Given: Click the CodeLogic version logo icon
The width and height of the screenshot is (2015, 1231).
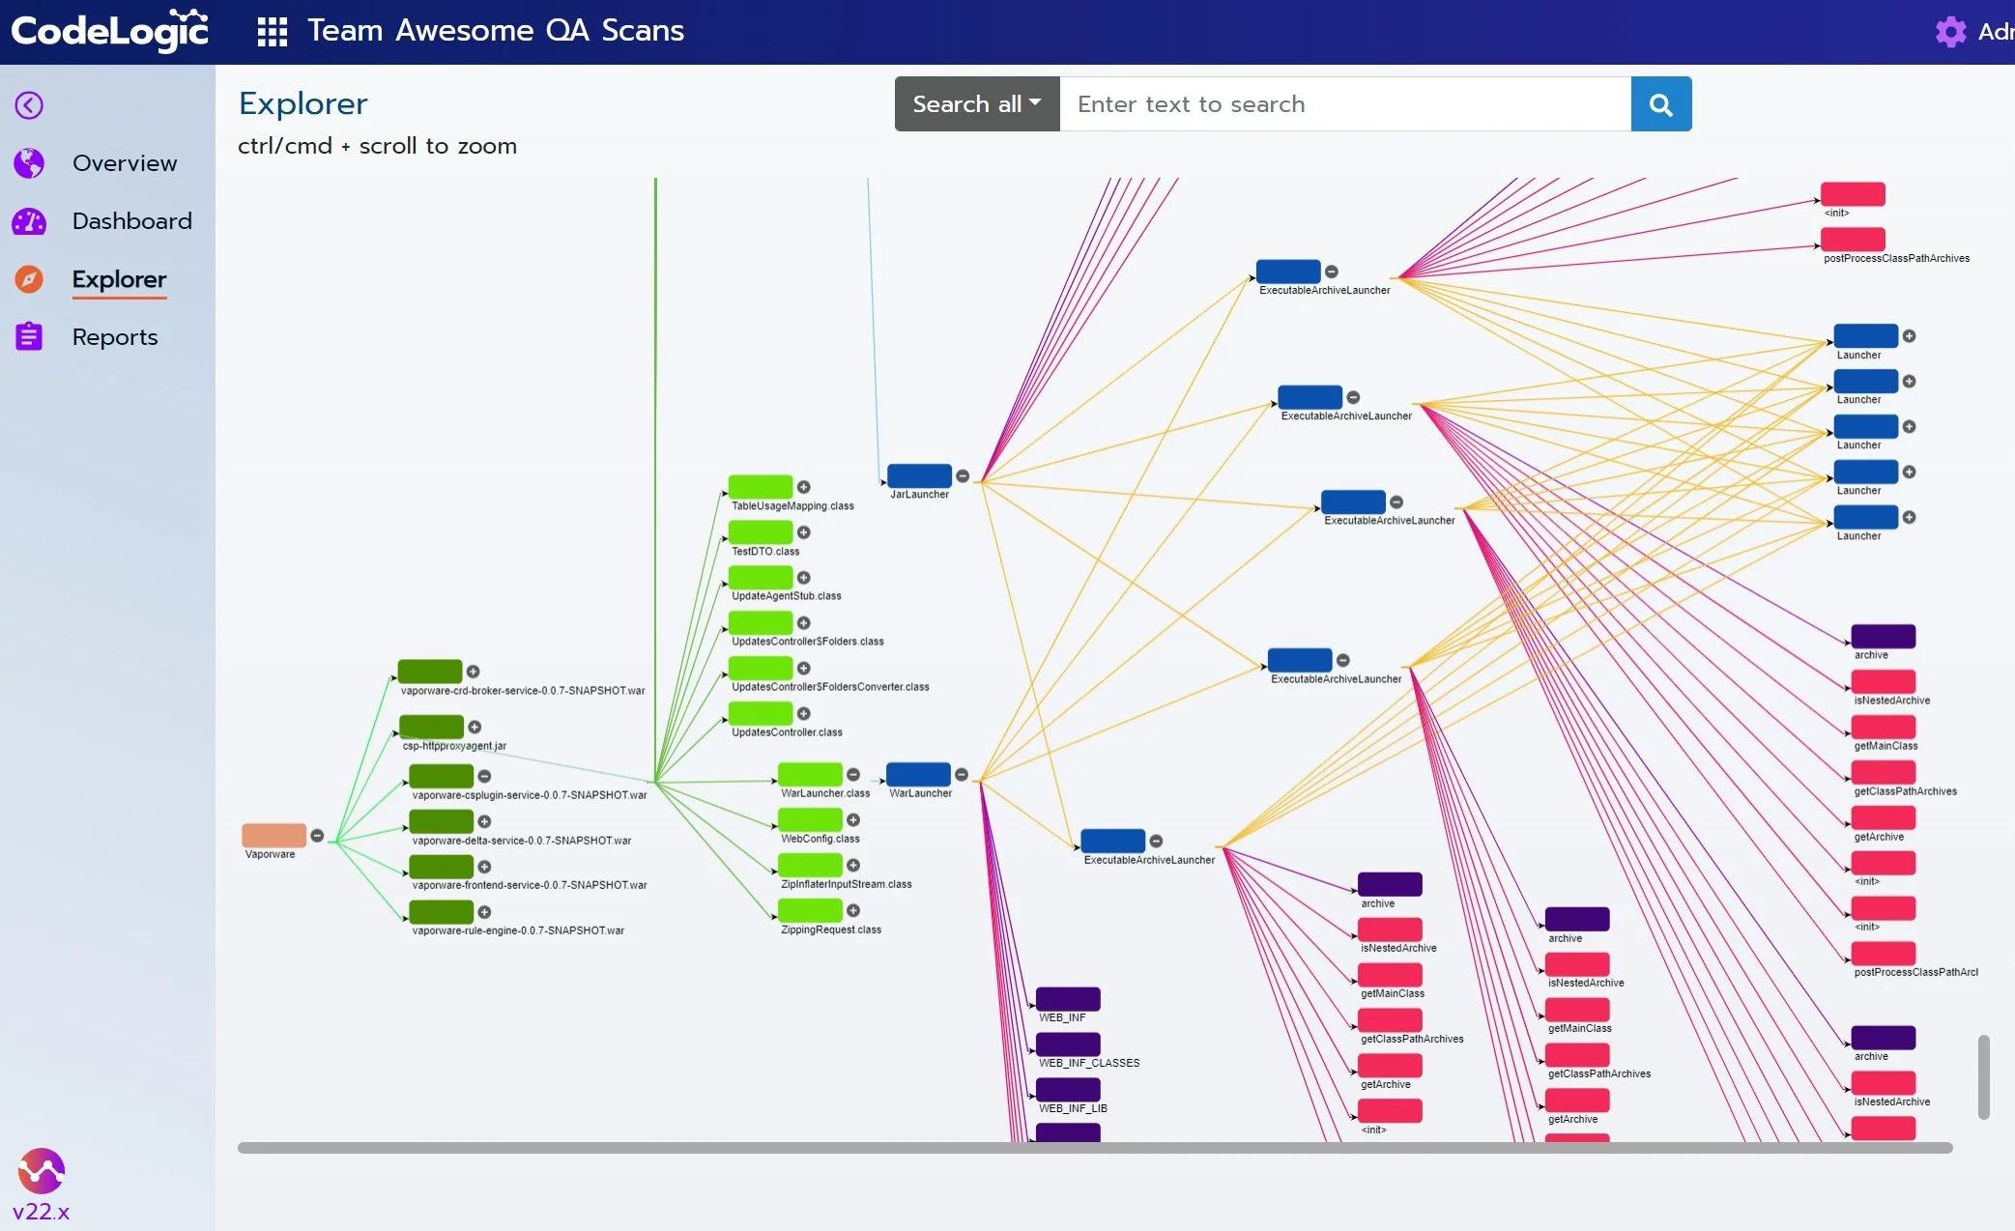Looking at the screenshot, I should tap(41, 1171).
